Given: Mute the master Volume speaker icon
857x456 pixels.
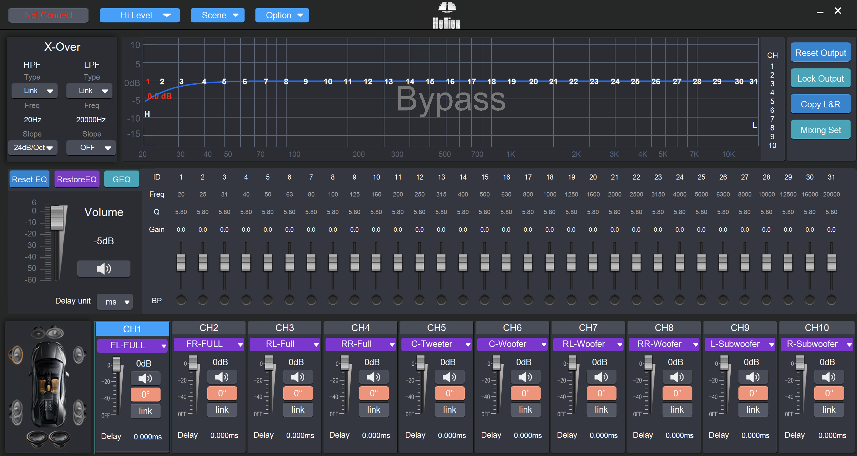Looking at the screenshot, I should coord(104,269).
